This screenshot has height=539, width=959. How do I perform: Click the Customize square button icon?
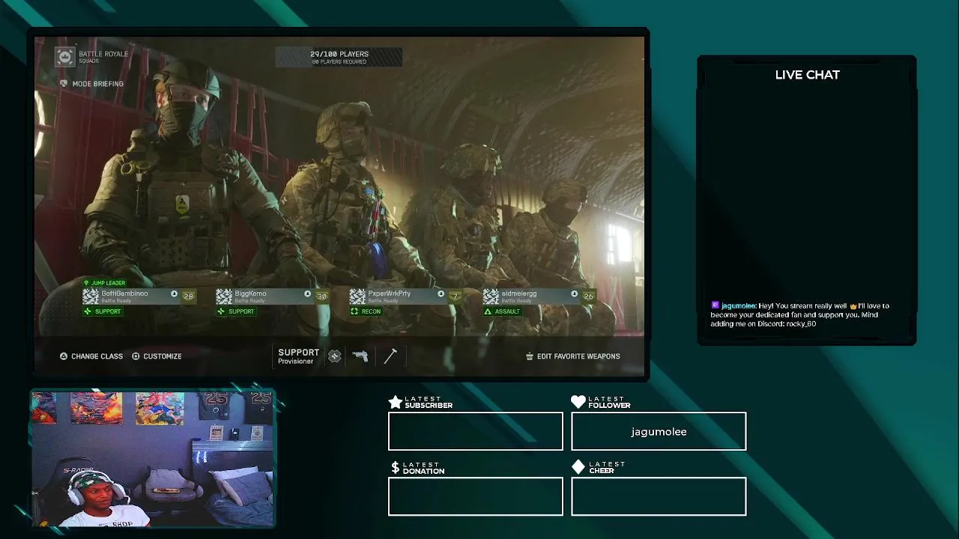pyautogui.click(x=136, y=356)
